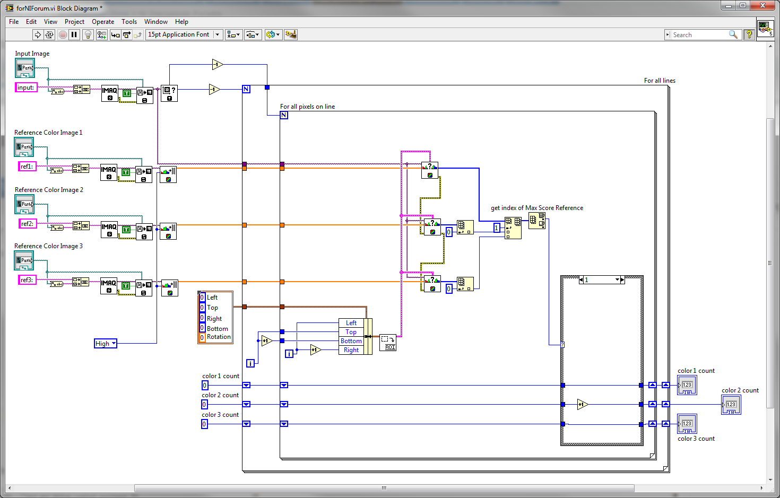The height and width of the screenshot is (498, 780).
Task: Click the Run Continuously button
Action: 49,34
